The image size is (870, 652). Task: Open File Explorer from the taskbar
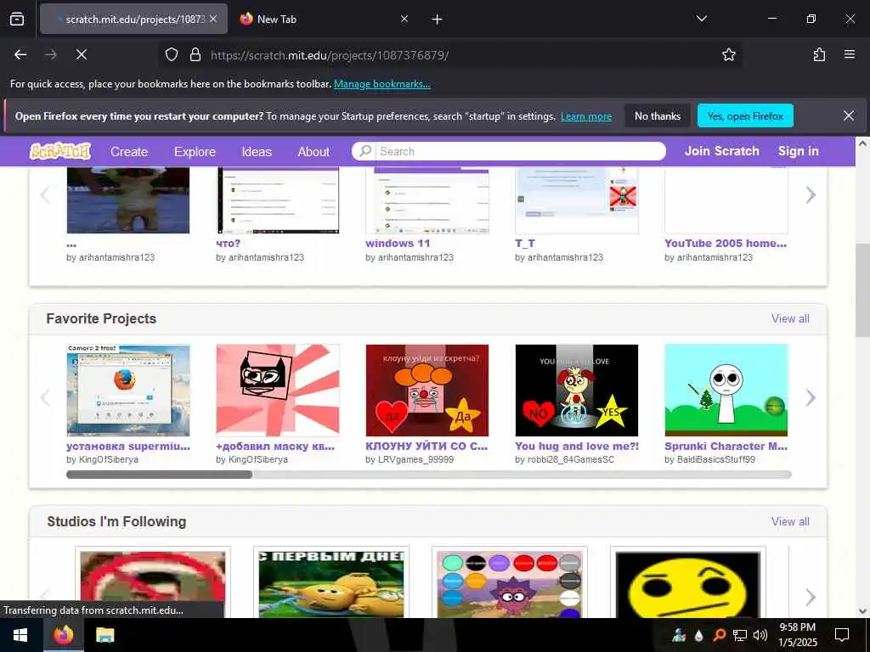(105, 635)
